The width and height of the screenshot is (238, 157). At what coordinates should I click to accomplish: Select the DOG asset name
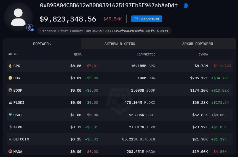point(17,78)
